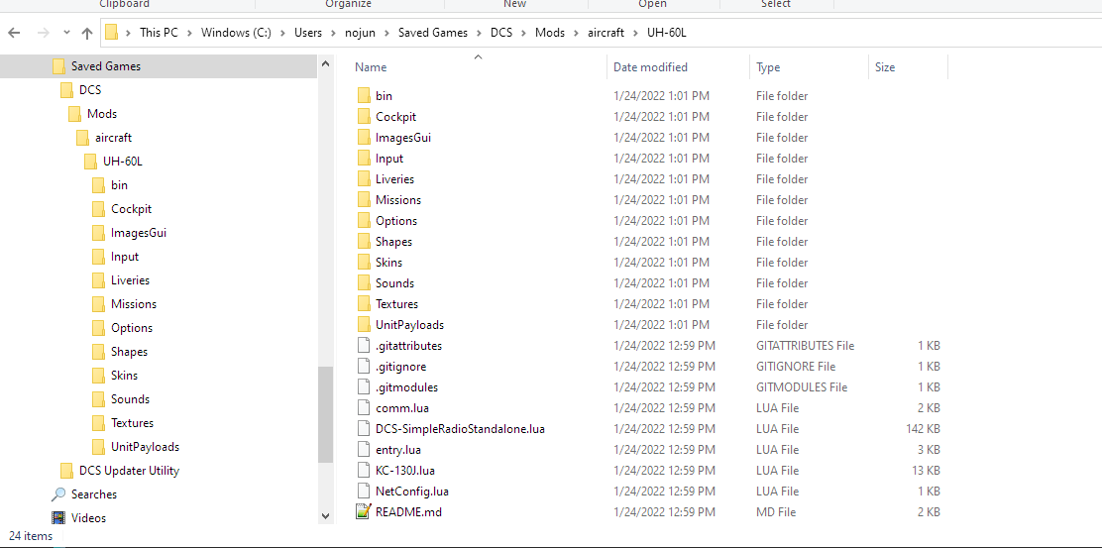The height and width of the screenshot is (548, 1102).
Task: Click the folder icon in address bar
Action: coord(111,33)
